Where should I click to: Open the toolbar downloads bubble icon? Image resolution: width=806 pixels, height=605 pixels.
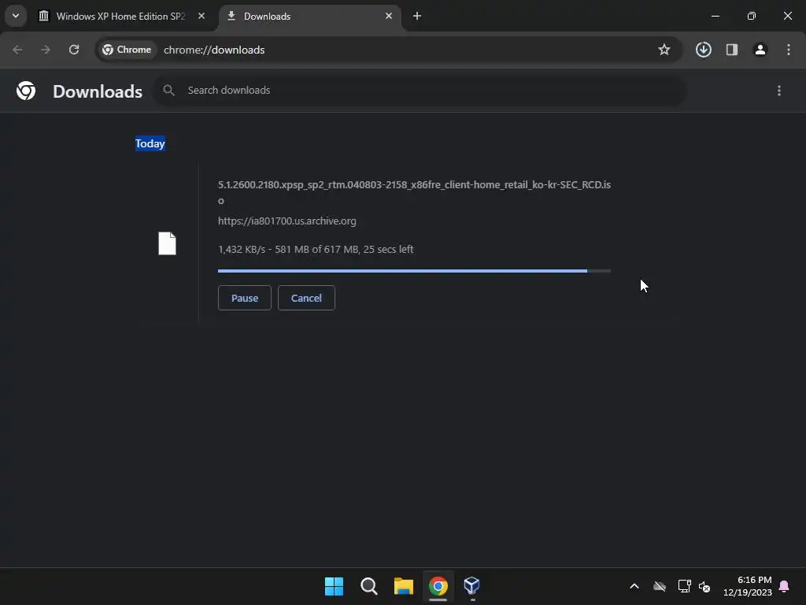[x=704, y=50]
